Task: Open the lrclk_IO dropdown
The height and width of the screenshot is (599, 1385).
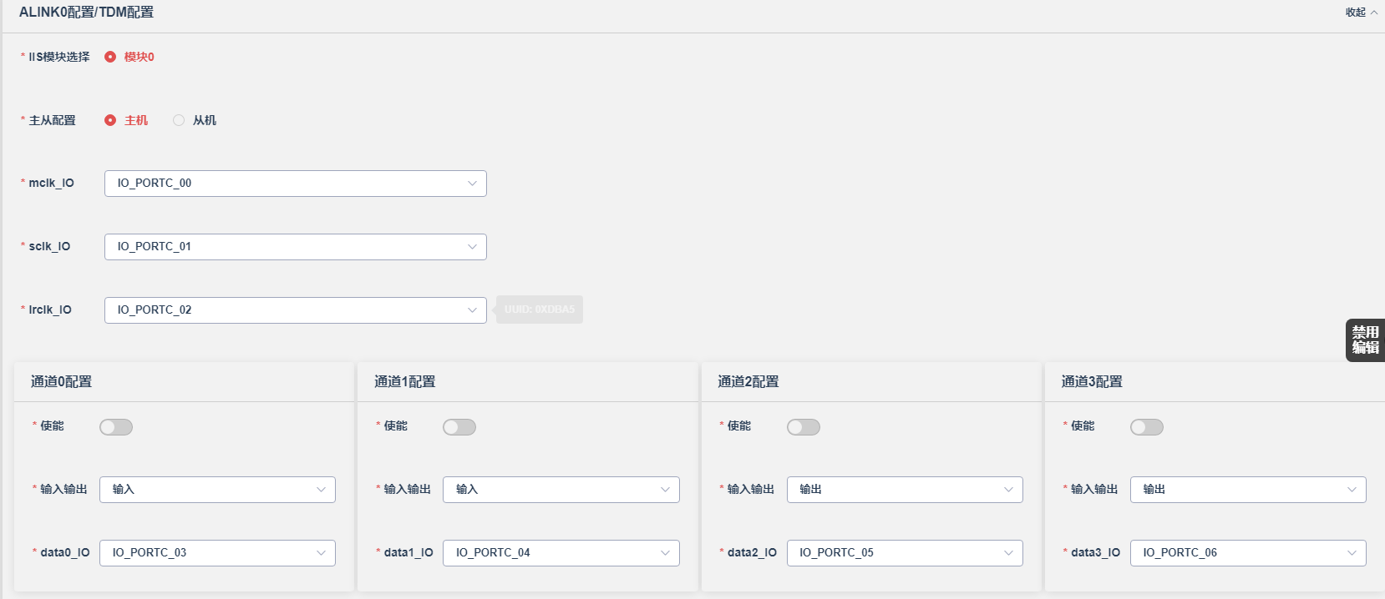Action: coord(296,310)
